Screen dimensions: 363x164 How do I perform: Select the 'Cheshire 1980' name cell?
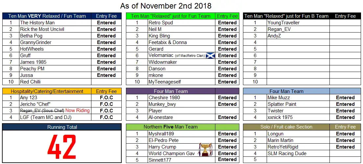point(181,98)
